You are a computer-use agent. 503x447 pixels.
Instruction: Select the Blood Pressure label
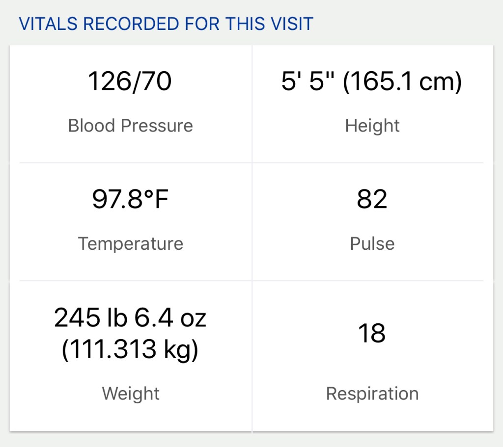(130, 126)
